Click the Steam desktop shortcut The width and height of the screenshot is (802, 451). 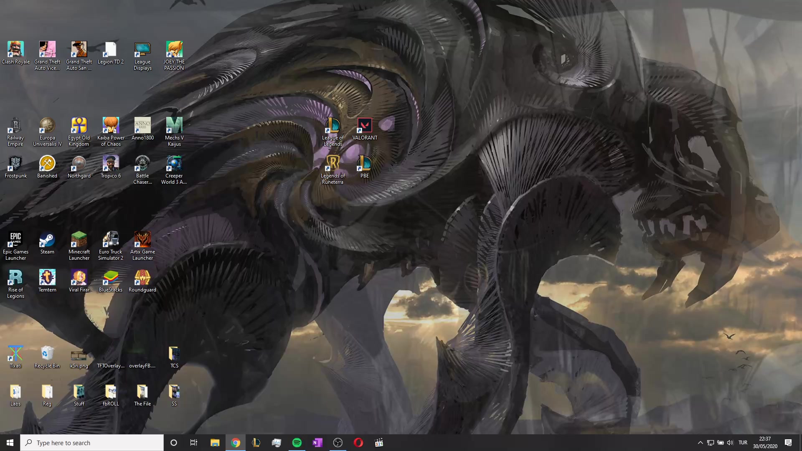(x=47, y=243)
